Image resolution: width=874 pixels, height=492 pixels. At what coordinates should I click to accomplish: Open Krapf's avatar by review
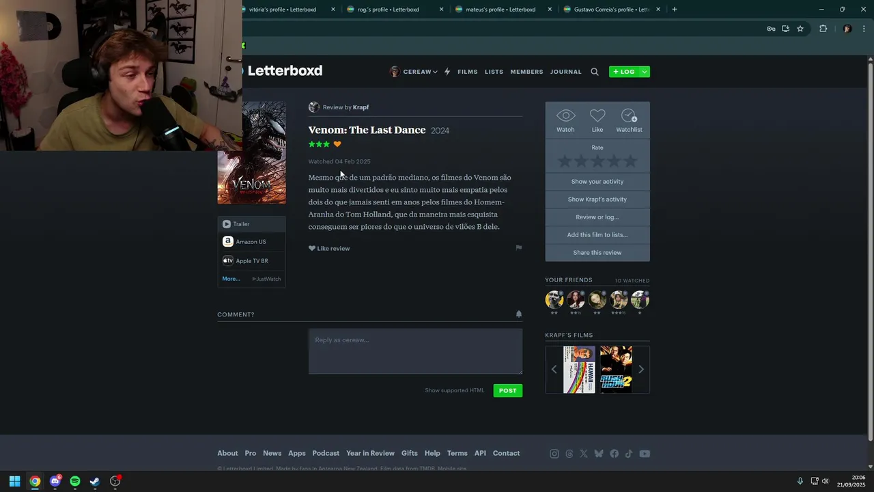coord(314,107)
